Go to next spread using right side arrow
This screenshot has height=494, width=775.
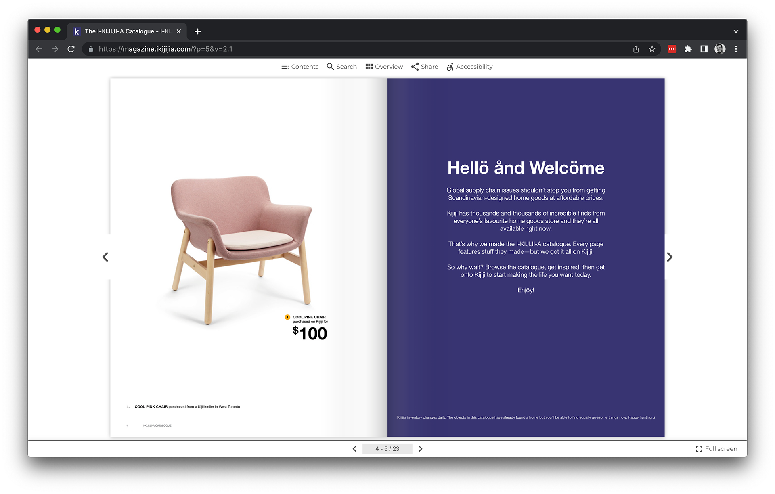(670, 257)
